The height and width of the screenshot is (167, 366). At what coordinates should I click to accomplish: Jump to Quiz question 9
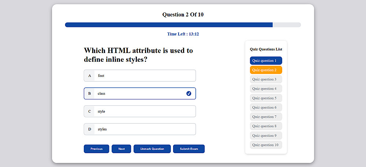266,136
